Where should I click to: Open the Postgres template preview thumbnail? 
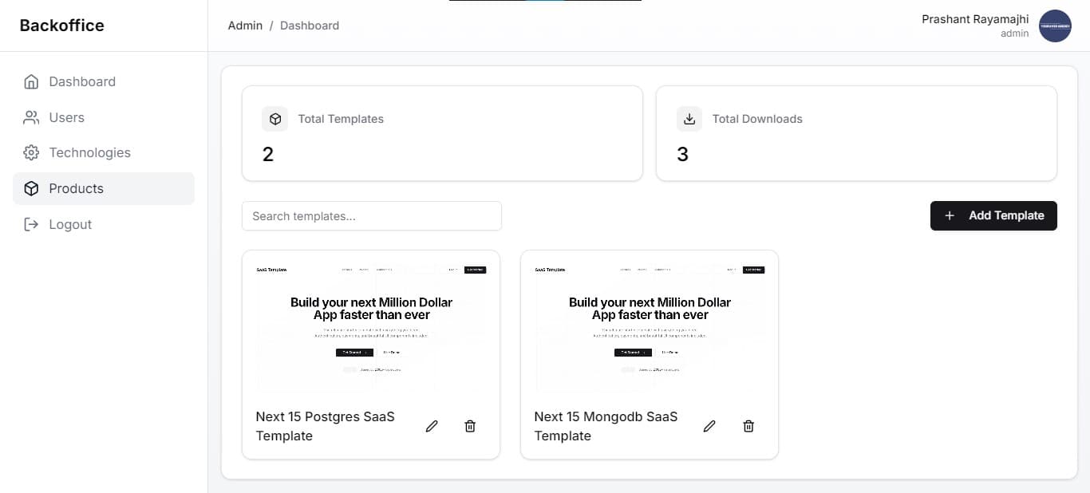point(370,325)
